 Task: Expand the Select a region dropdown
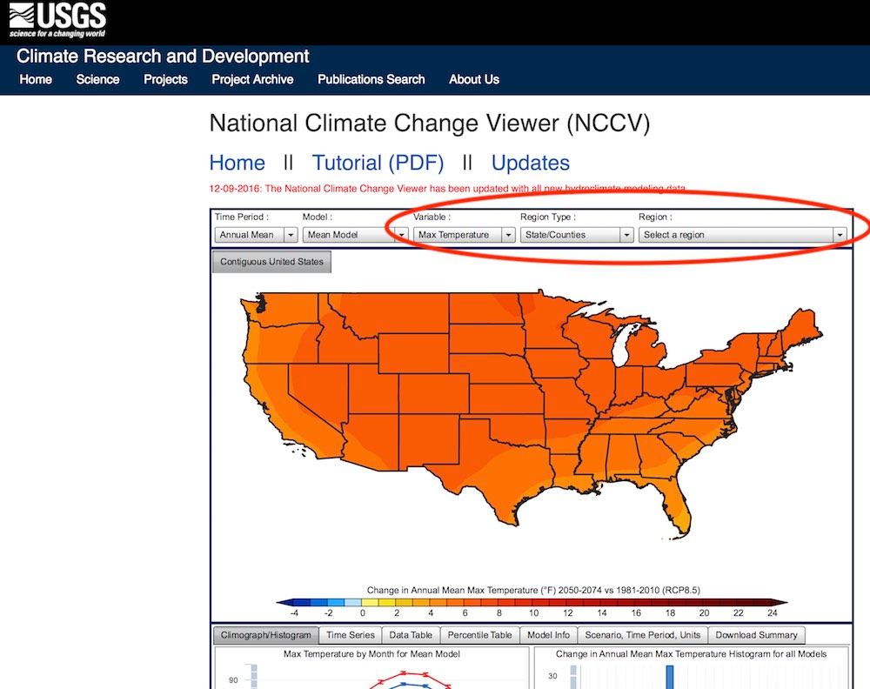pyautogui.click(x=742, y=235)
